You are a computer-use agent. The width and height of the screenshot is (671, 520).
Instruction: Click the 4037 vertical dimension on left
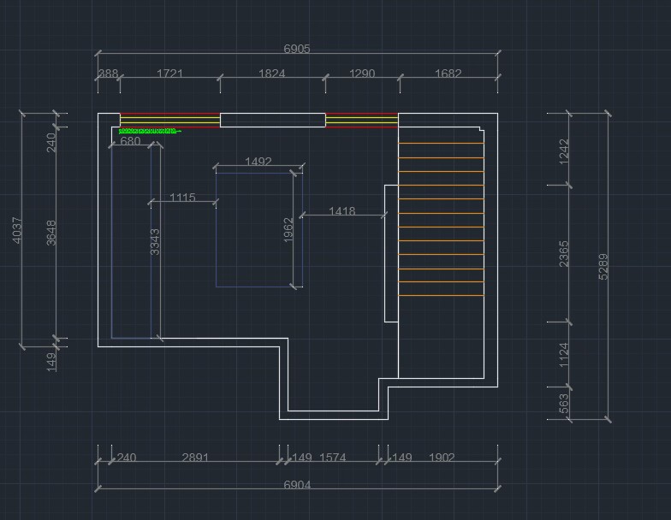tap(18, 230)
